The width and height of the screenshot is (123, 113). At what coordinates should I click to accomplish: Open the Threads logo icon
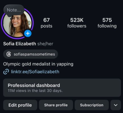point(9,54)
